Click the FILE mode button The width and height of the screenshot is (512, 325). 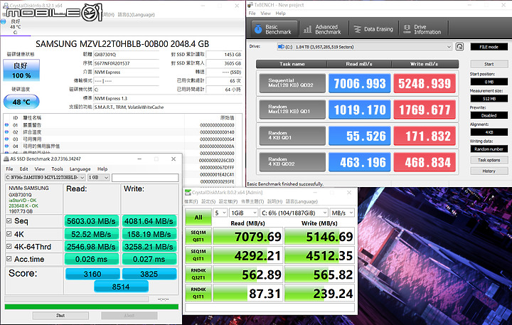489,47
